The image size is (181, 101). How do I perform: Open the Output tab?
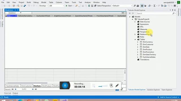15,93
